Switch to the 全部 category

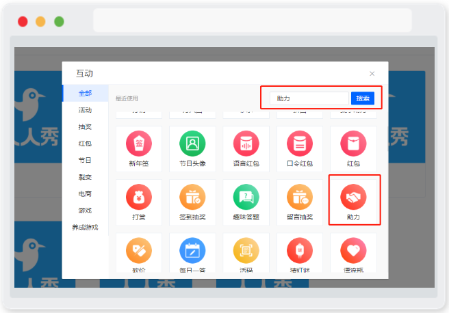point(86,93)
